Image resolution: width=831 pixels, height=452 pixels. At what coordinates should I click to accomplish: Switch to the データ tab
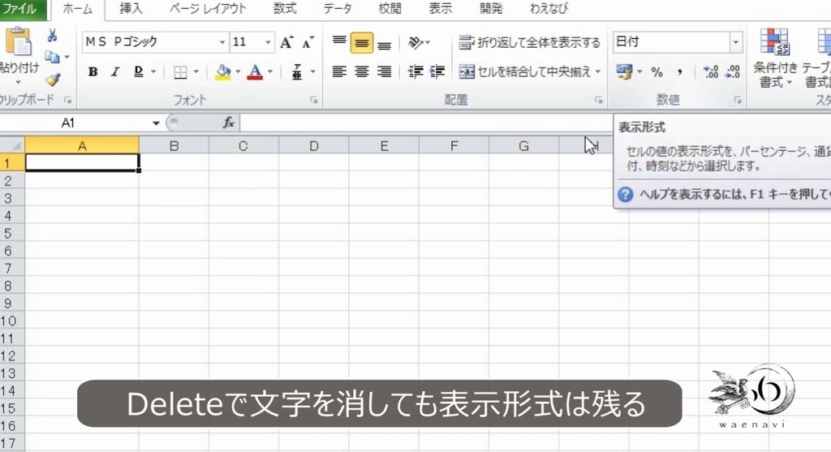point(338,9)
